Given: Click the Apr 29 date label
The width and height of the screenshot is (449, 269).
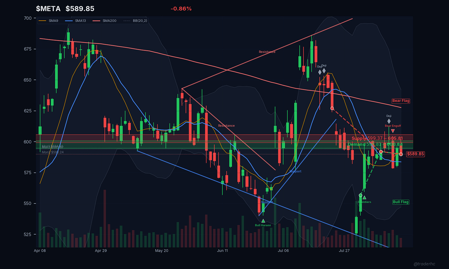Looking at the screenshot, I should [x=101, y=251].
